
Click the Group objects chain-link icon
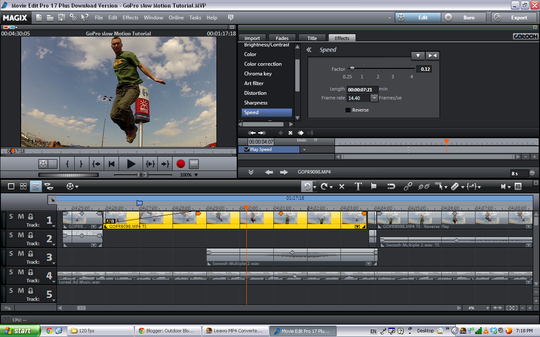pyautogui.click(x=408, y=186)
